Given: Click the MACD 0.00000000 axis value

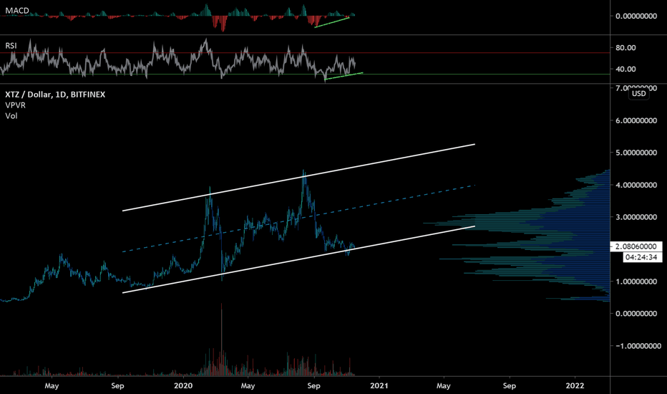Looking at the screenshot, I should pyautogui.click(x=636, y=16).
